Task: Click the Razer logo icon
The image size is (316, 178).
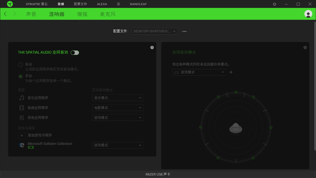Action: coord(10,4)
